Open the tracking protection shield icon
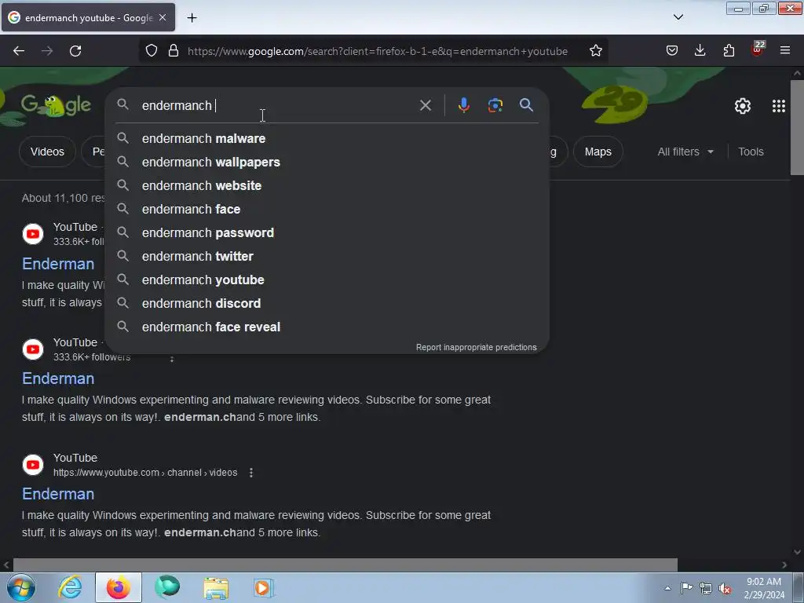The height and width of the screenshot is (603, 804). (152, 51)
